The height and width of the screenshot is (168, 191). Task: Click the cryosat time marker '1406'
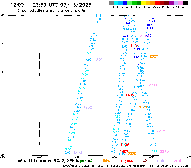(125, 145)
